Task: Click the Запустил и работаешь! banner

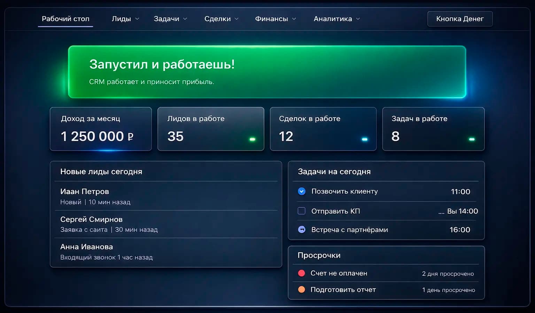Action: (x=267, y=72)
